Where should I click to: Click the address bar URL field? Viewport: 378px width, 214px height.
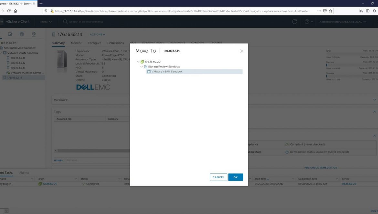[x=182, y=11]
